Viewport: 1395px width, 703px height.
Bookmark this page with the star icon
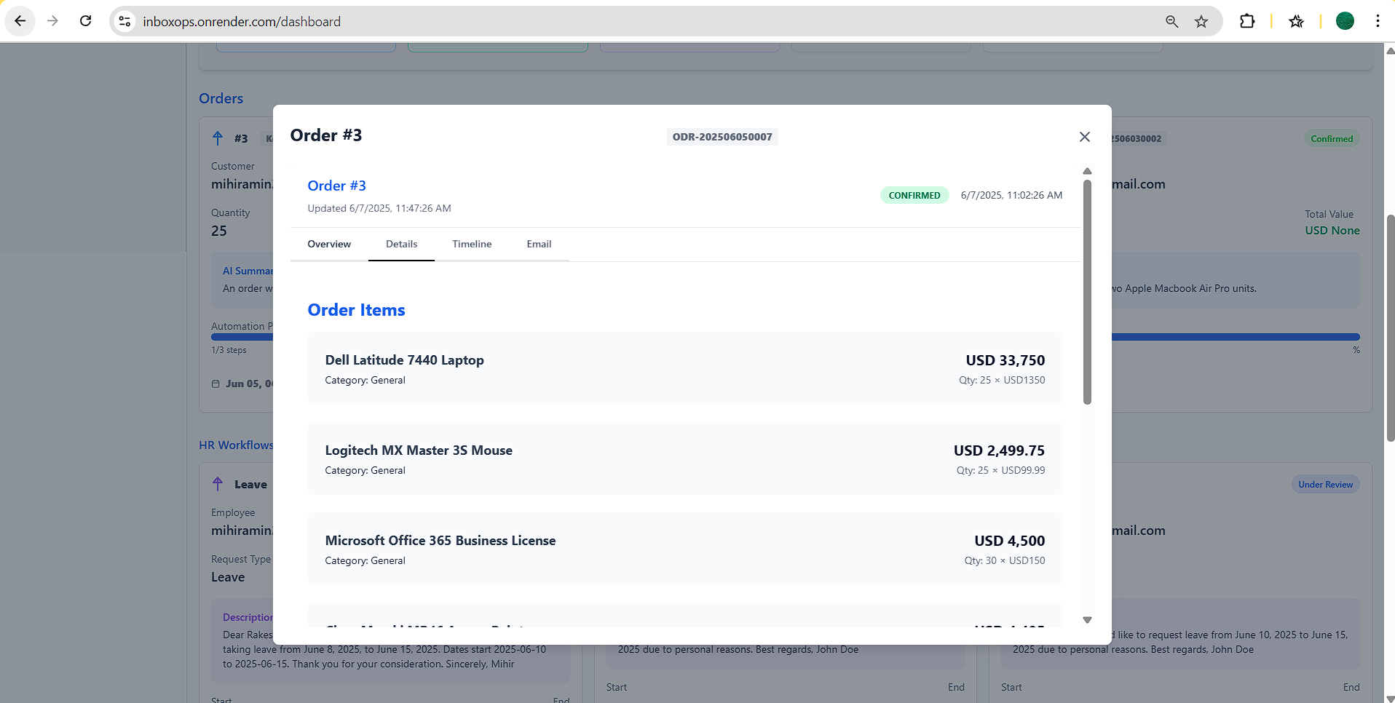[1201, 21]
